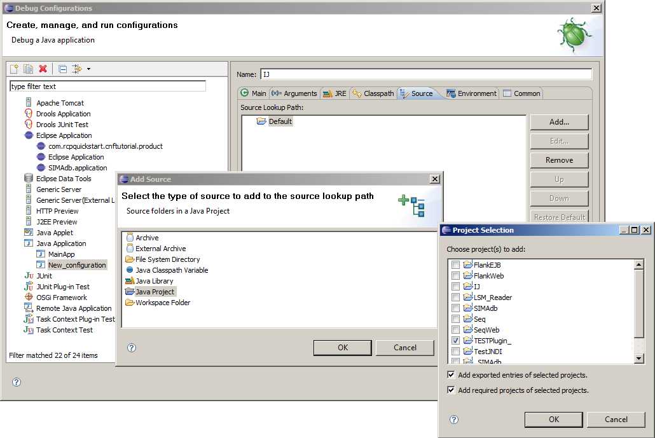This screenshot has height=438, width=655.
Task: Select Drools JUnit Test configuration type
Action: [x=62, y=125]
